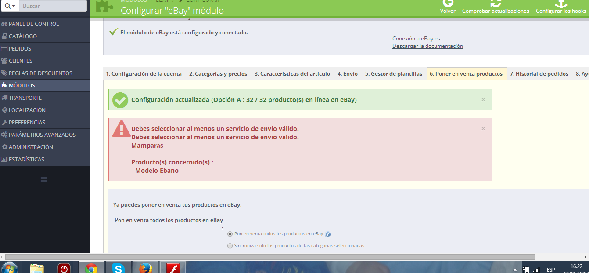
Task: Click Configurar los hooks anchor icon
Action: (561, 3)
